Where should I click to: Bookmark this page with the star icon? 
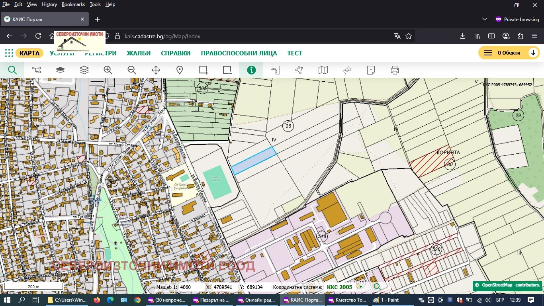tap(409, 36)
